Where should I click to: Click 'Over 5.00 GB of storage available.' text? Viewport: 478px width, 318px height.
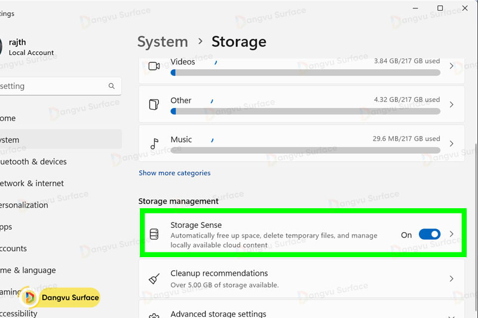click(x=225, y=285)
